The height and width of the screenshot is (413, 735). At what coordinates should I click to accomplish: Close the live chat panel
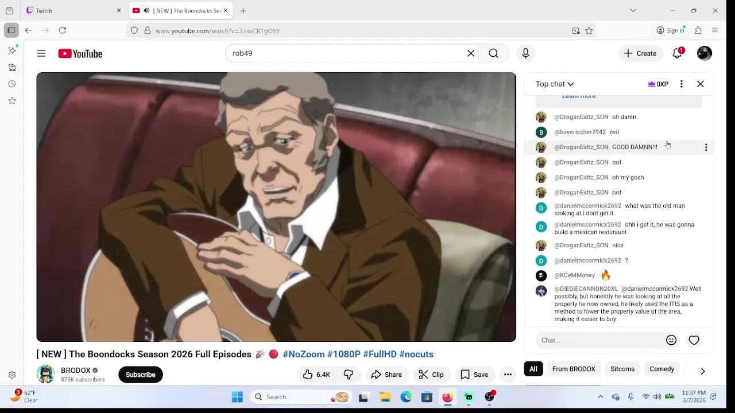click(701, 84)
